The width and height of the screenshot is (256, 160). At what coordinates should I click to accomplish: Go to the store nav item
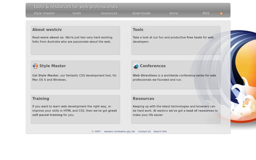click(x=174, y=14)
